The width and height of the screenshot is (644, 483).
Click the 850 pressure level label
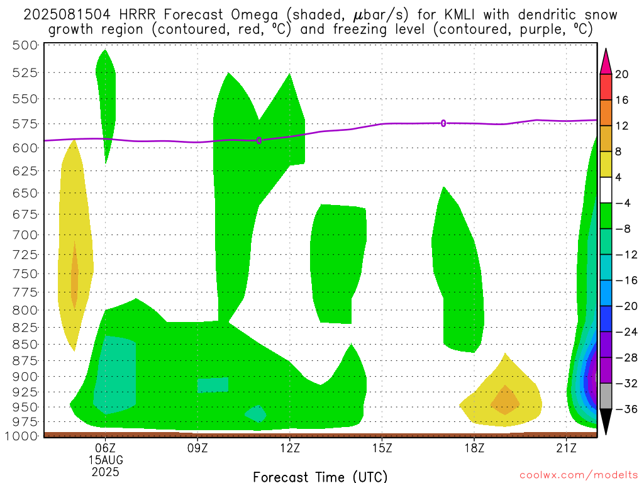click(25, 344)
